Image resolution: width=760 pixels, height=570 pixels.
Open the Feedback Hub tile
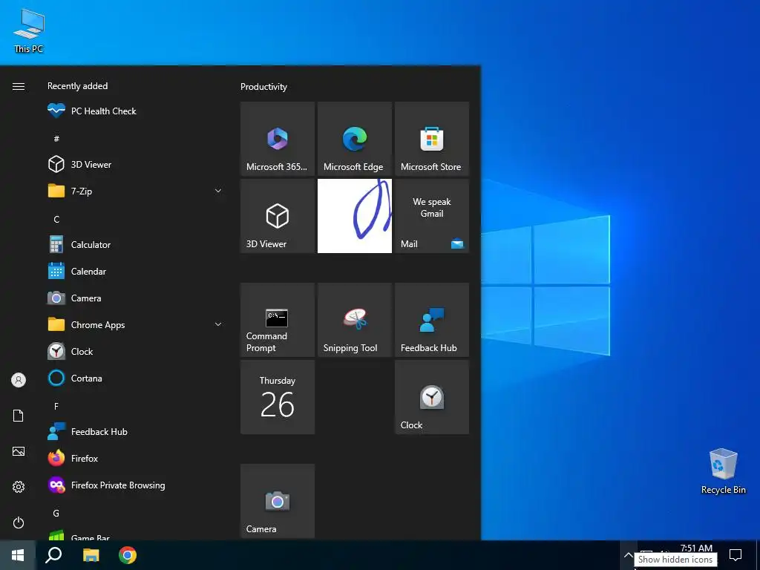point(432,320)
